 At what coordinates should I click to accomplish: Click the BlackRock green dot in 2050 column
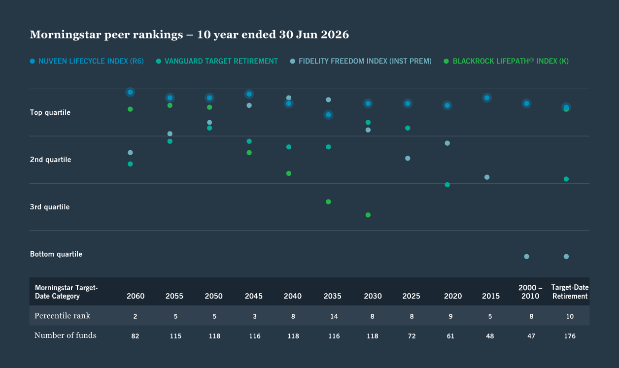[x=209, y=107]
